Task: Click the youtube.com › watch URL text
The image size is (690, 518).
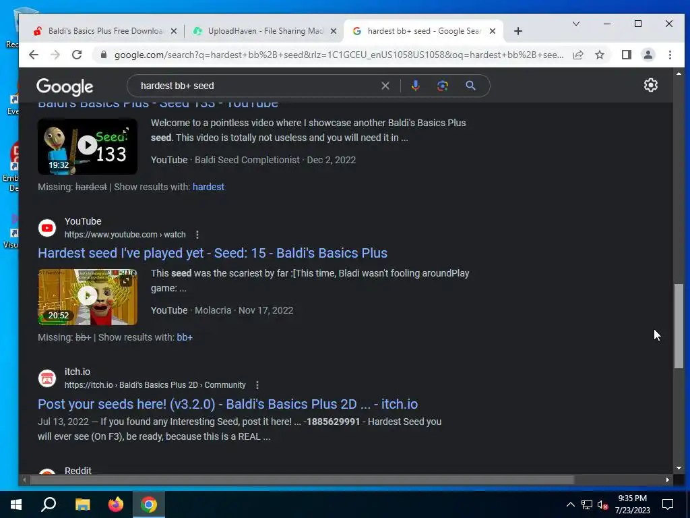Action: 125,235
